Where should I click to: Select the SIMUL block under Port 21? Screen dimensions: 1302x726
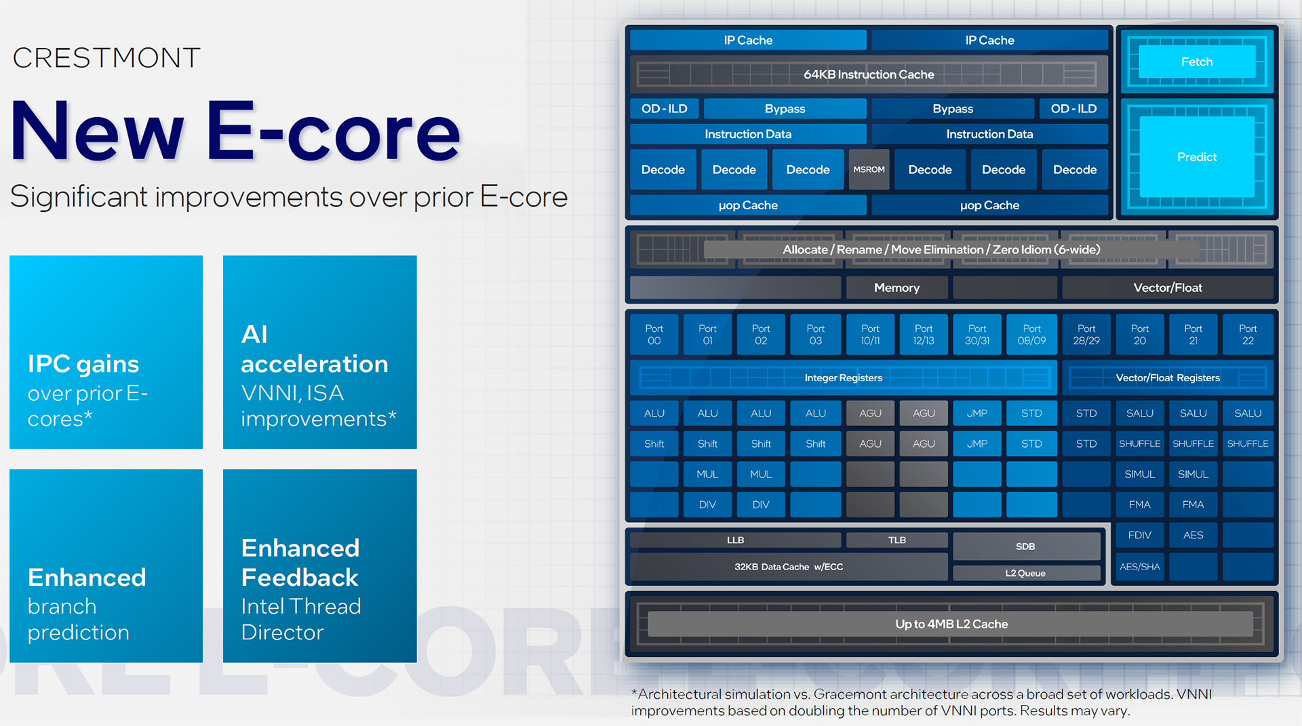tap(1193, 474)
